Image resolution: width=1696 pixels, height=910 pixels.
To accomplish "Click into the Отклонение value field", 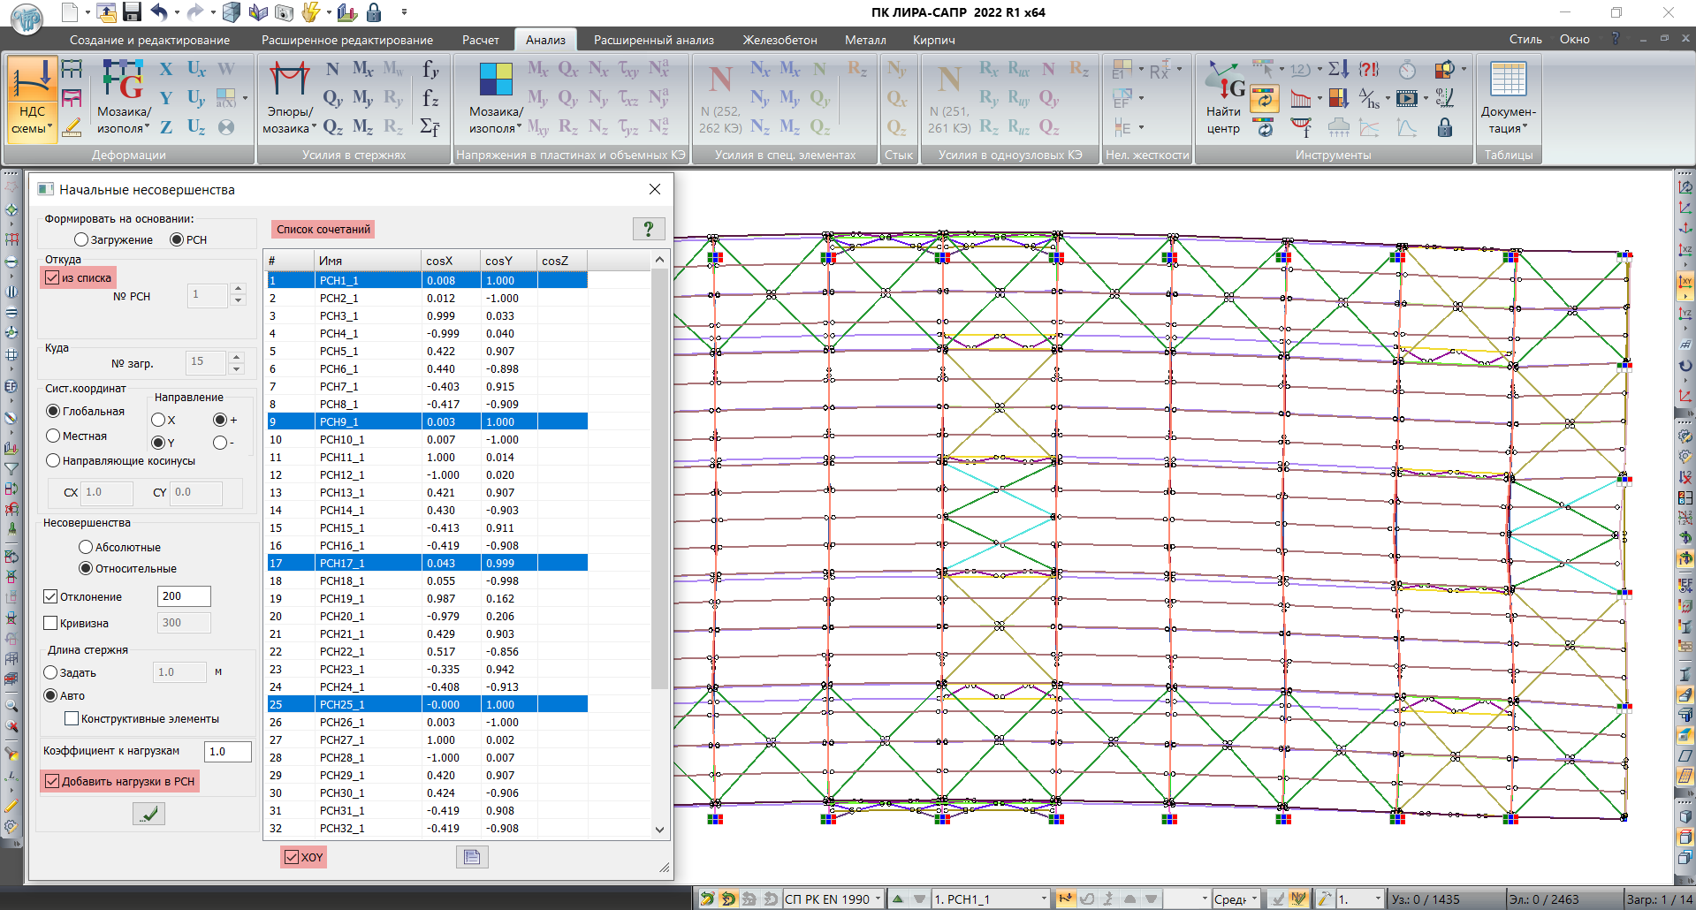I will point(184,596).
